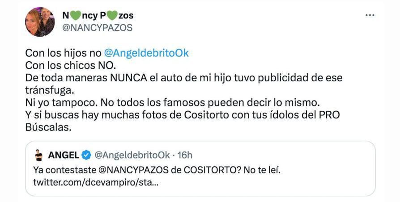Screen dimensions: 400x202
Task: Click the first green heart in the display name
Action: (x=75, y=16)
